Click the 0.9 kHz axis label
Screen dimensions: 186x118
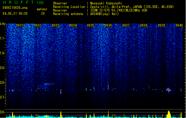click(3, 68)
